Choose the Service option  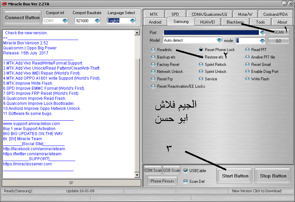[x=201, y=79]
